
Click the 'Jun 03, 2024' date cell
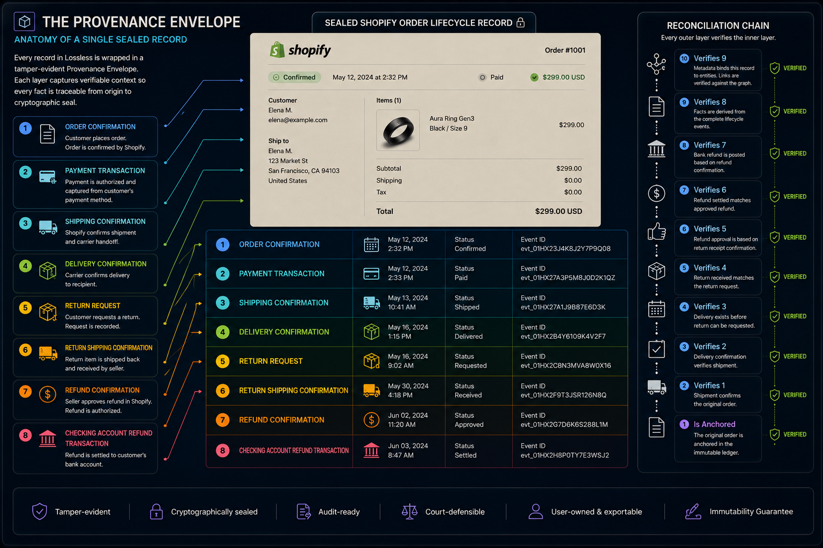point(408,446)
